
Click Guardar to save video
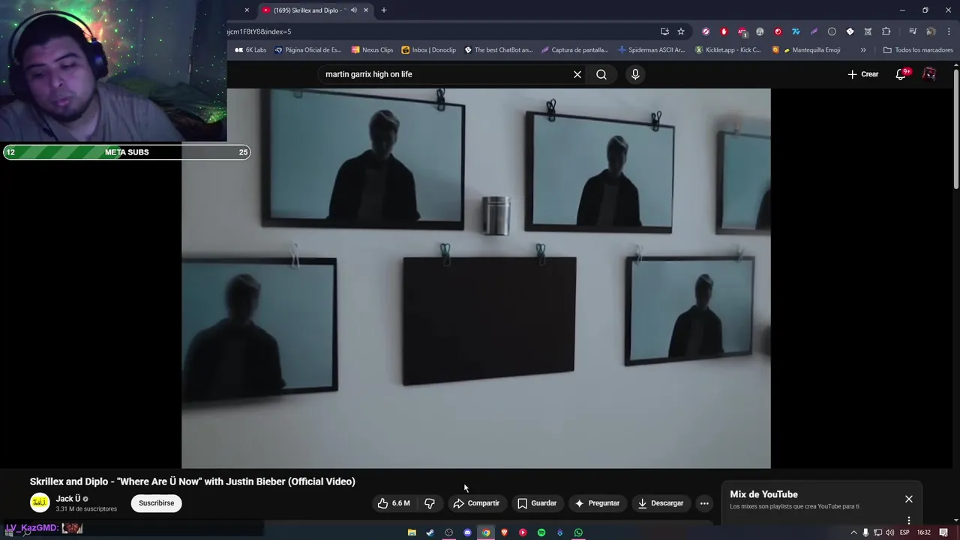537,503
